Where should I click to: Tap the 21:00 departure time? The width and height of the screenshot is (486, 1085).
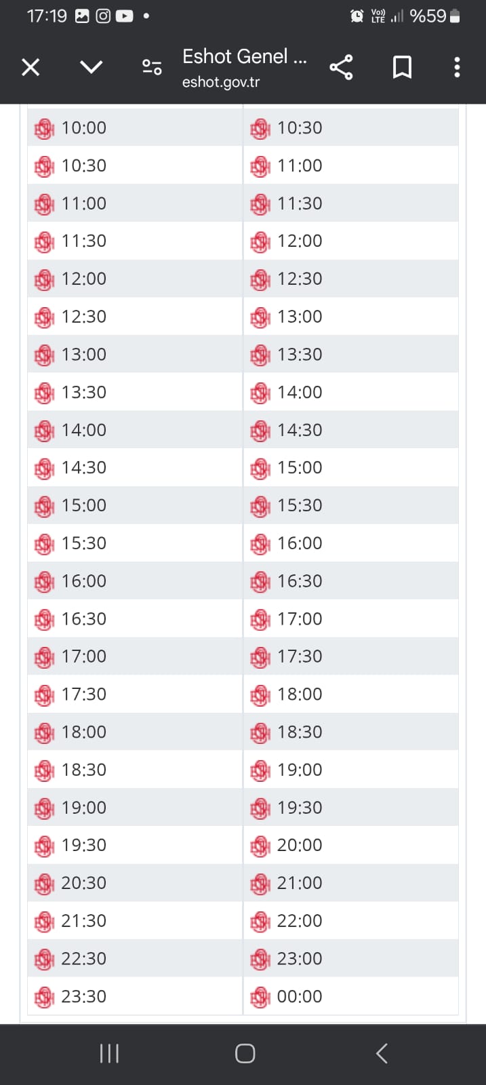[300, 883]
